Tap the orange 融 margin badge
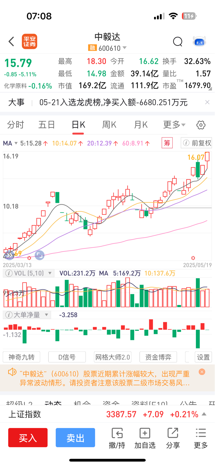 point(92,48)
